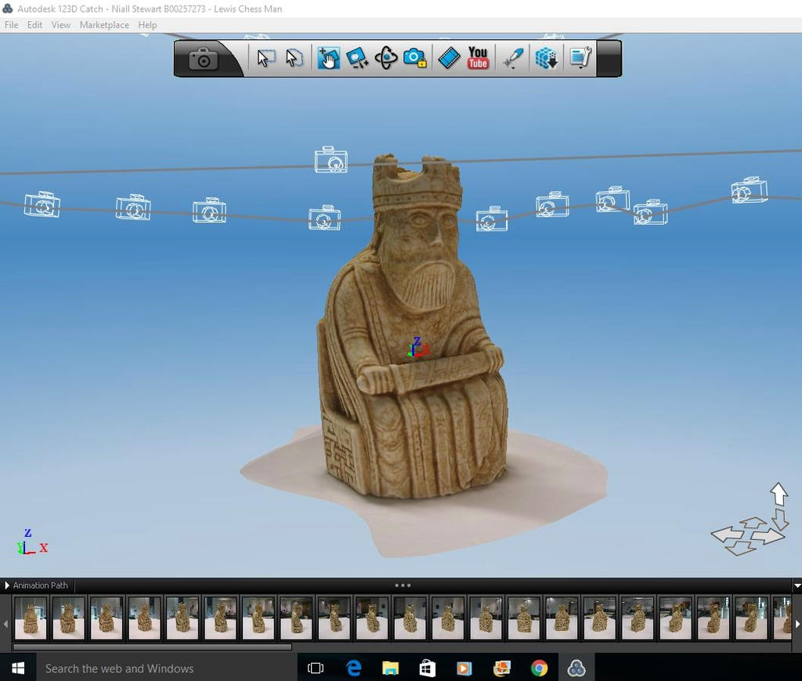Take a screenshot with the capture camera icon
The height and width of the screenshot is (681, 802).
tap(415, 57)
